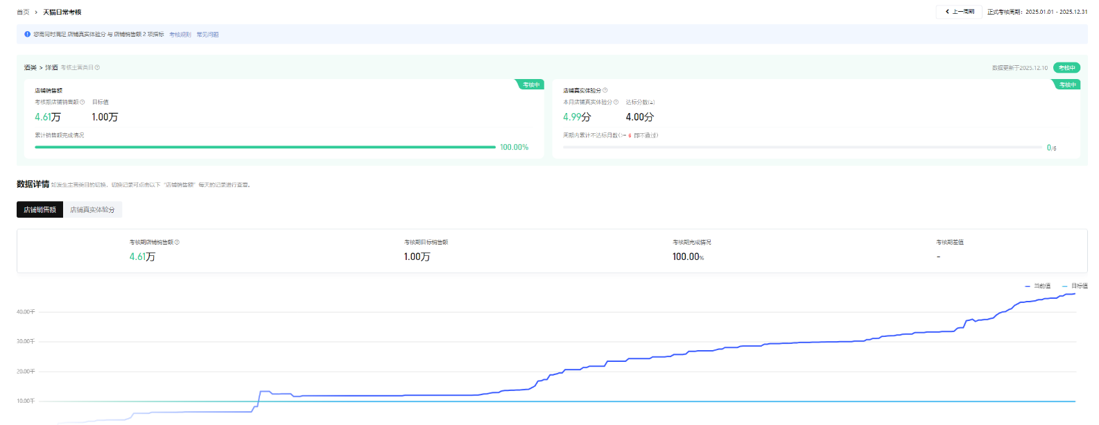
Task: Click the green sales completion progress bar
Action: [x=265, y=147]
